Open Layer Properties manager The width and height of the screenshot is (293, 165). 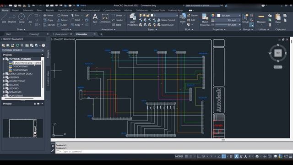tap(132, 19)
